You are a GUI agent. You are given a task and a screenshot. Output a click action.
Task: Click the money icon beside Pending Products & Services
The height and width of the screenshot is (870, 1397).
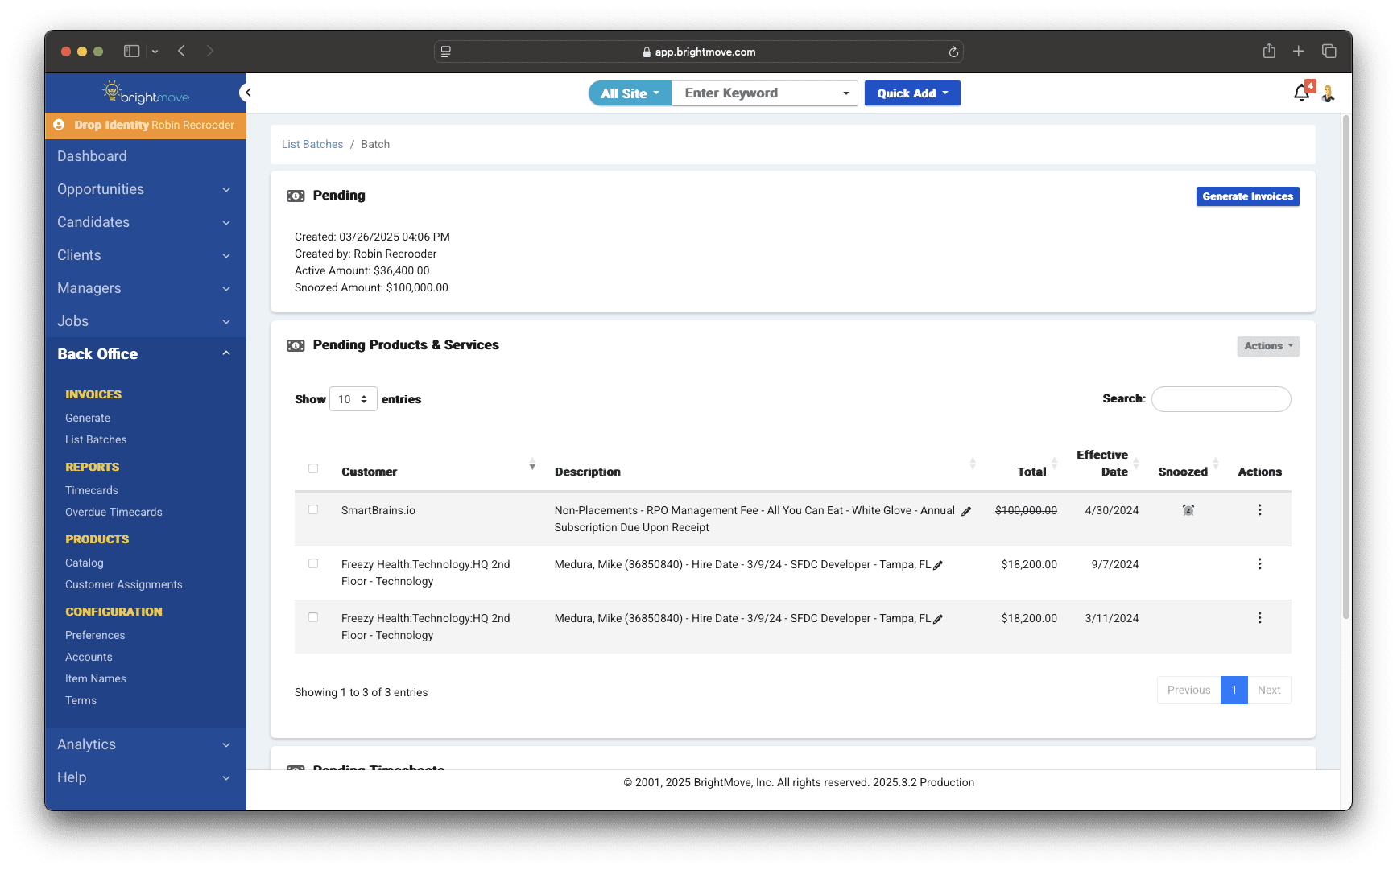296,344
